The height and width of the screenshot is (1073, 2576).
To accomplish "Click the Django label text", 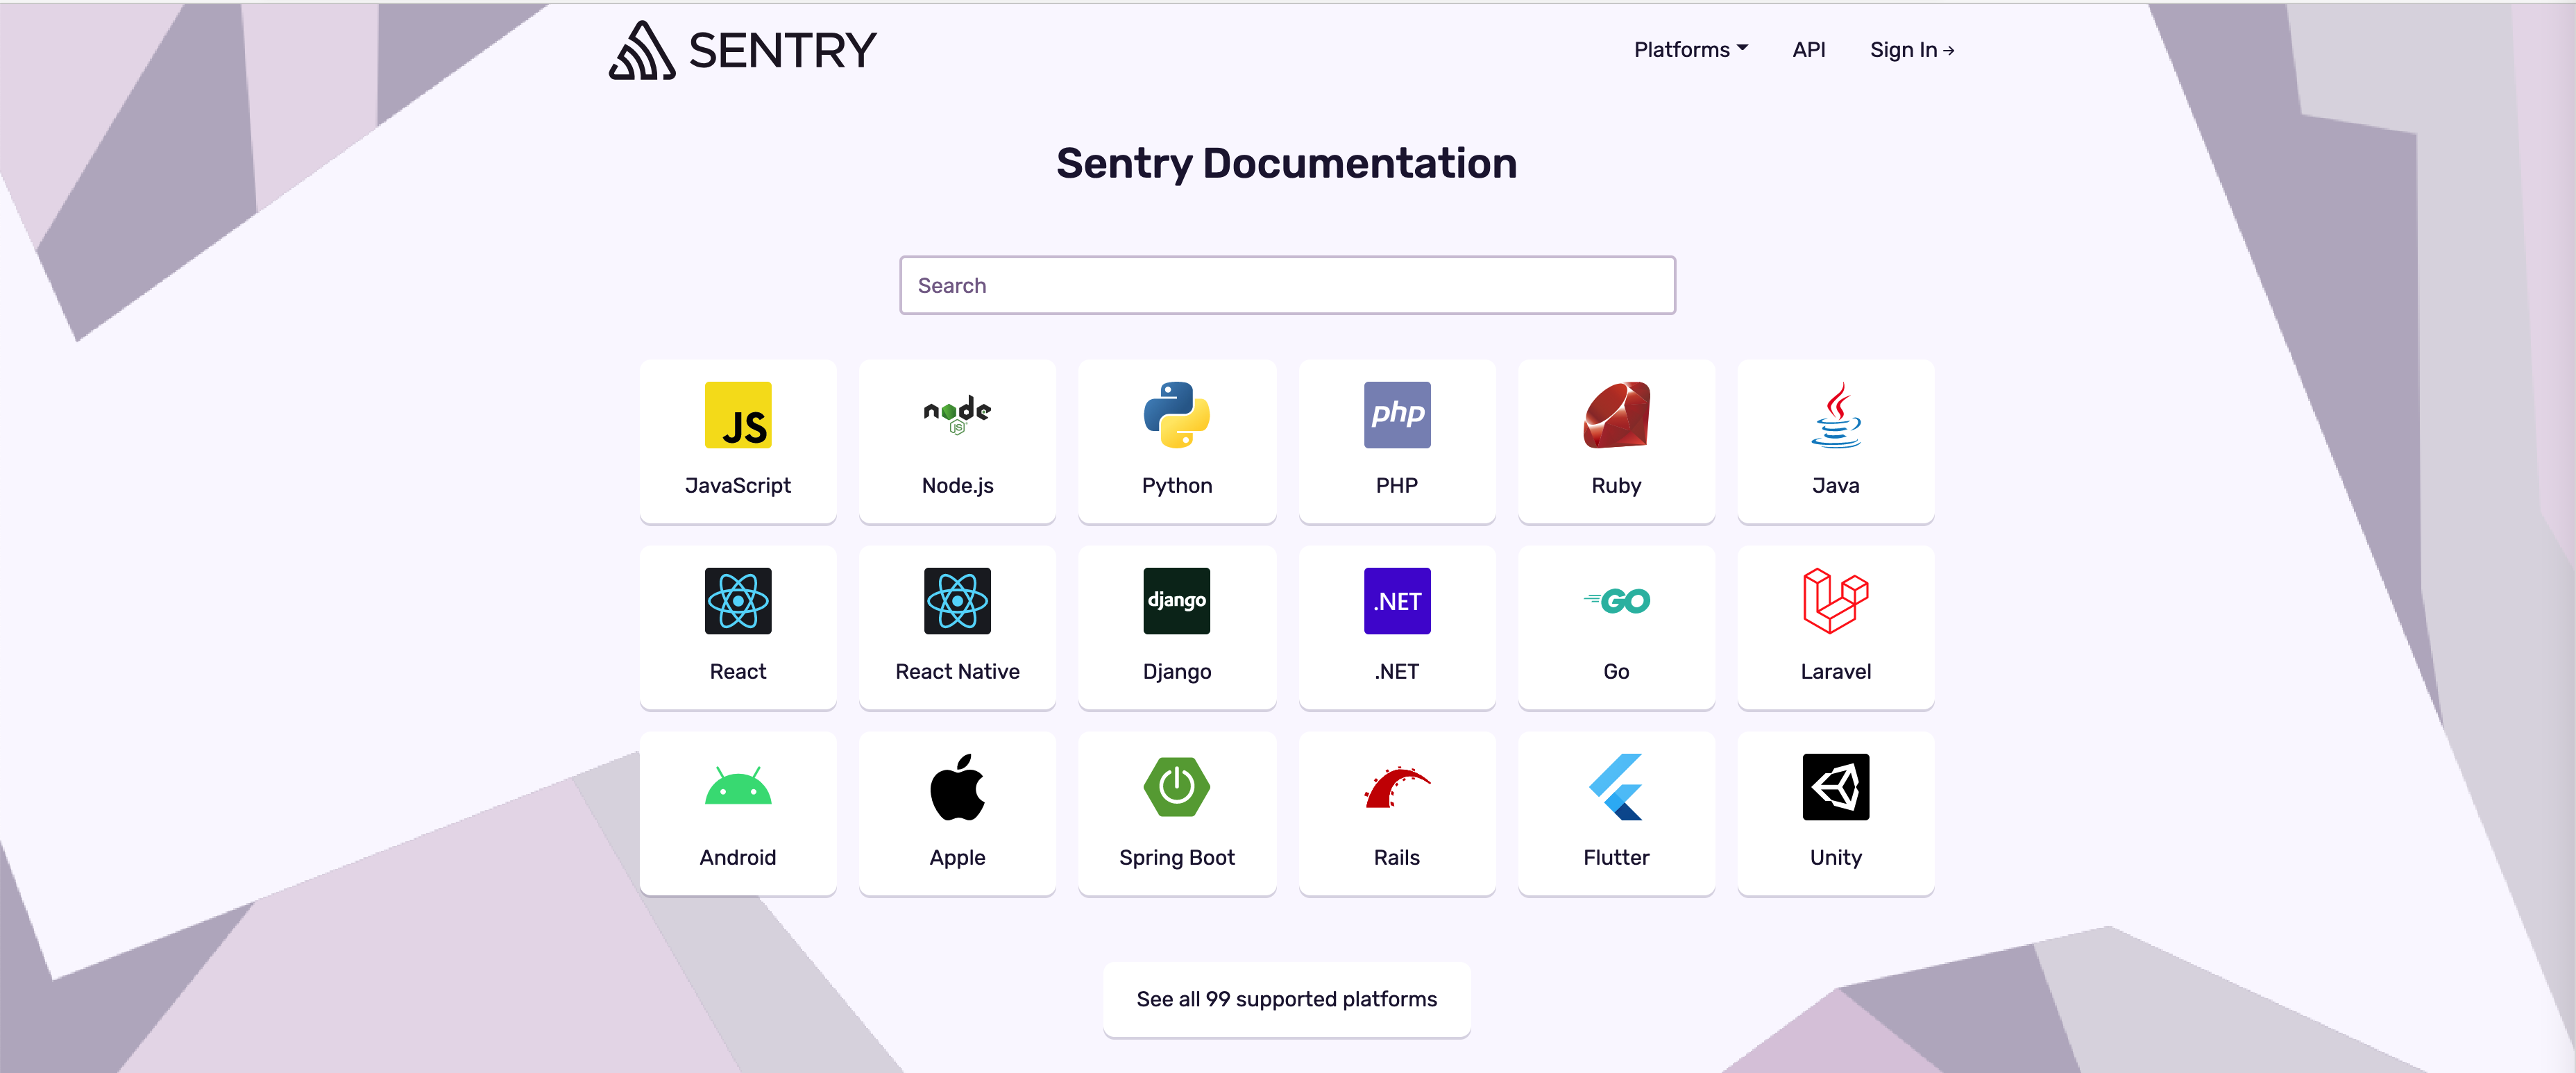I will point(1177,672).
